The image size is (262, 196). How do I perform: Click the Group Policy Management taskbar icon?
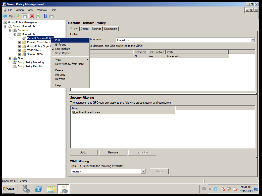pyautogui.click(x=64, y=189)
